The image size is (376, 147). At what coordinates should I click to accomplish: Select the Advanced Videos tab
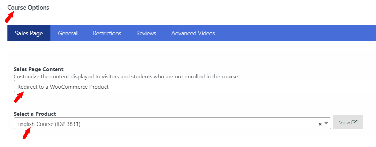pos(193,33)
